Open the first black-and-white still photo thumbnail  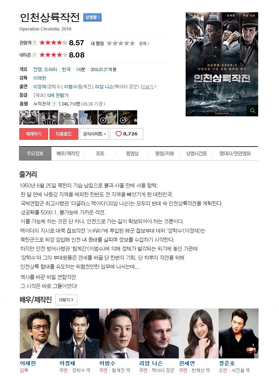[29, 117]
